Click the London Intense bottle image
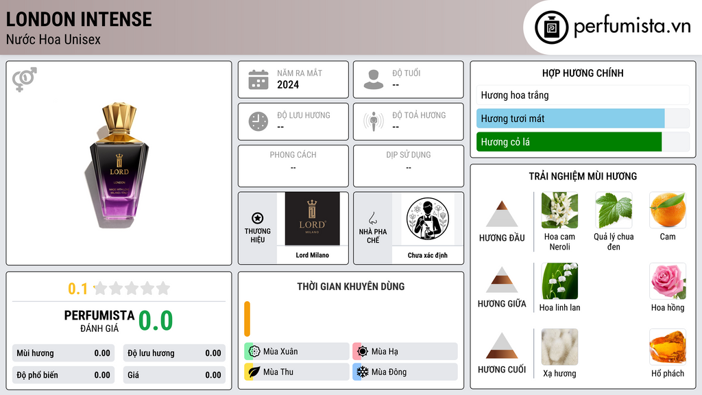This screenshot has width=702, height=395. [119, 166]
